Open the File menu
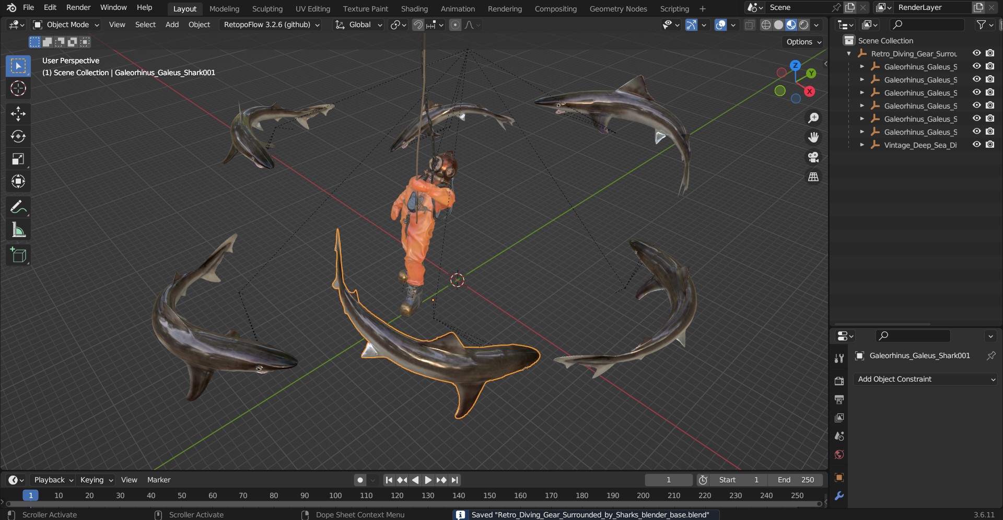1003x520 pixels. click(29, 7)
